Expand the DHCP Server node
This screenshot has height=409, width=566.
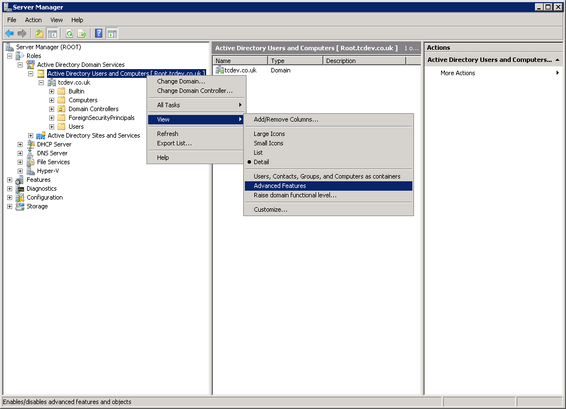click(x=20, y=144)
